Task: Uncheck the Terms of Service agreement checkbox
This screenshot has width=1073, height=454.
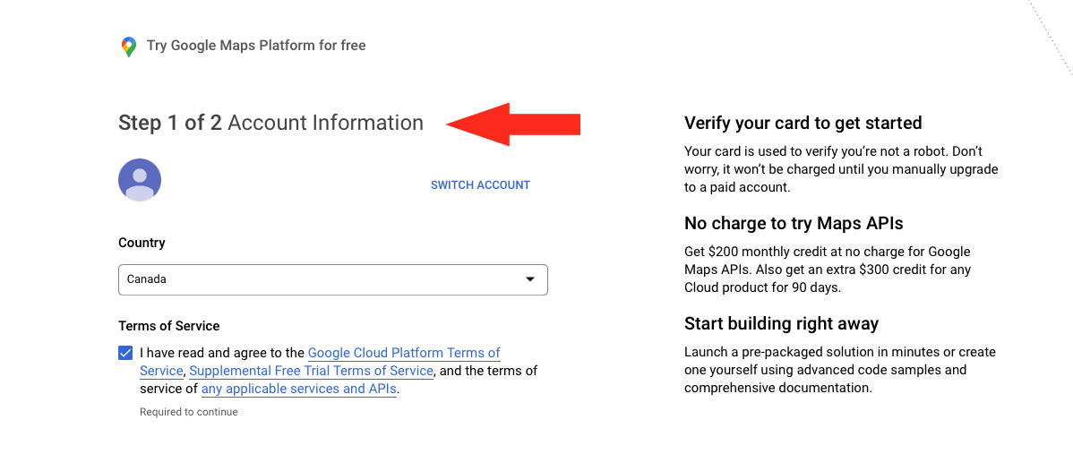Action: pyautogui.click(x=125, y=354)
